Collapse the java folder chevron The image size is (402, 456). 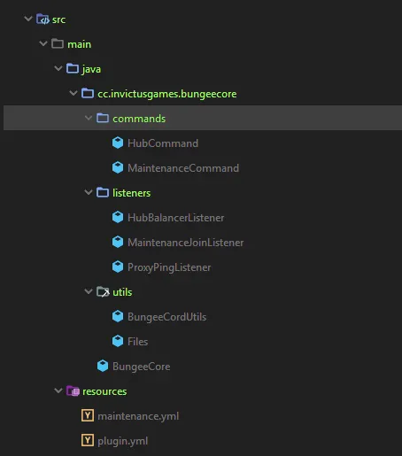58,68
